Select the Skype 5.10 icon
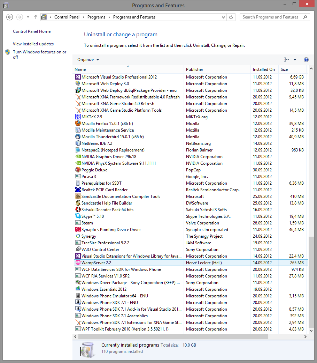This screenshot has height=363, width=317. [x=78, y=216]
